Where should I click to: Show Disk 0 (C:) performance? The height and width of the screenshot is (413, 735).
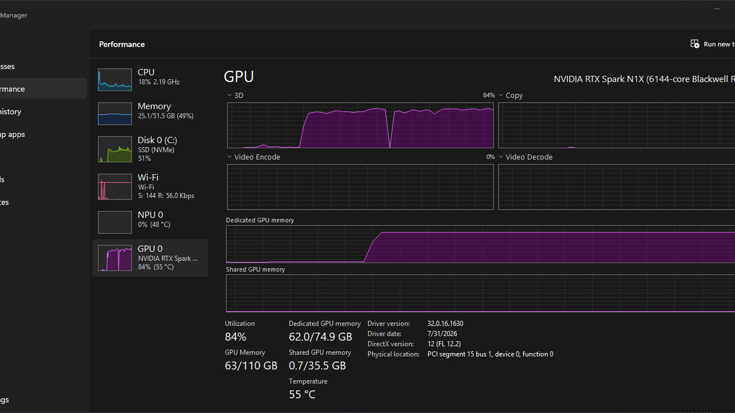coord(150,149)
